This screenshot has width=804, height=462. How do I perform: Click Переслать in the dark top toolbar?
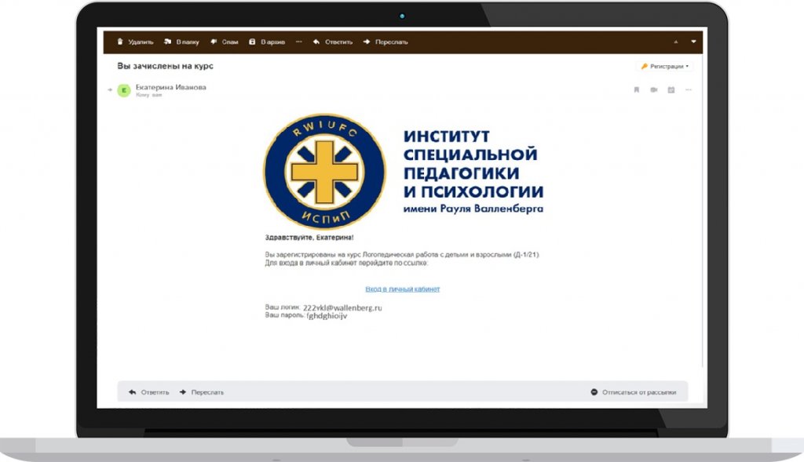pyautogui.click(x=386, y=42)
